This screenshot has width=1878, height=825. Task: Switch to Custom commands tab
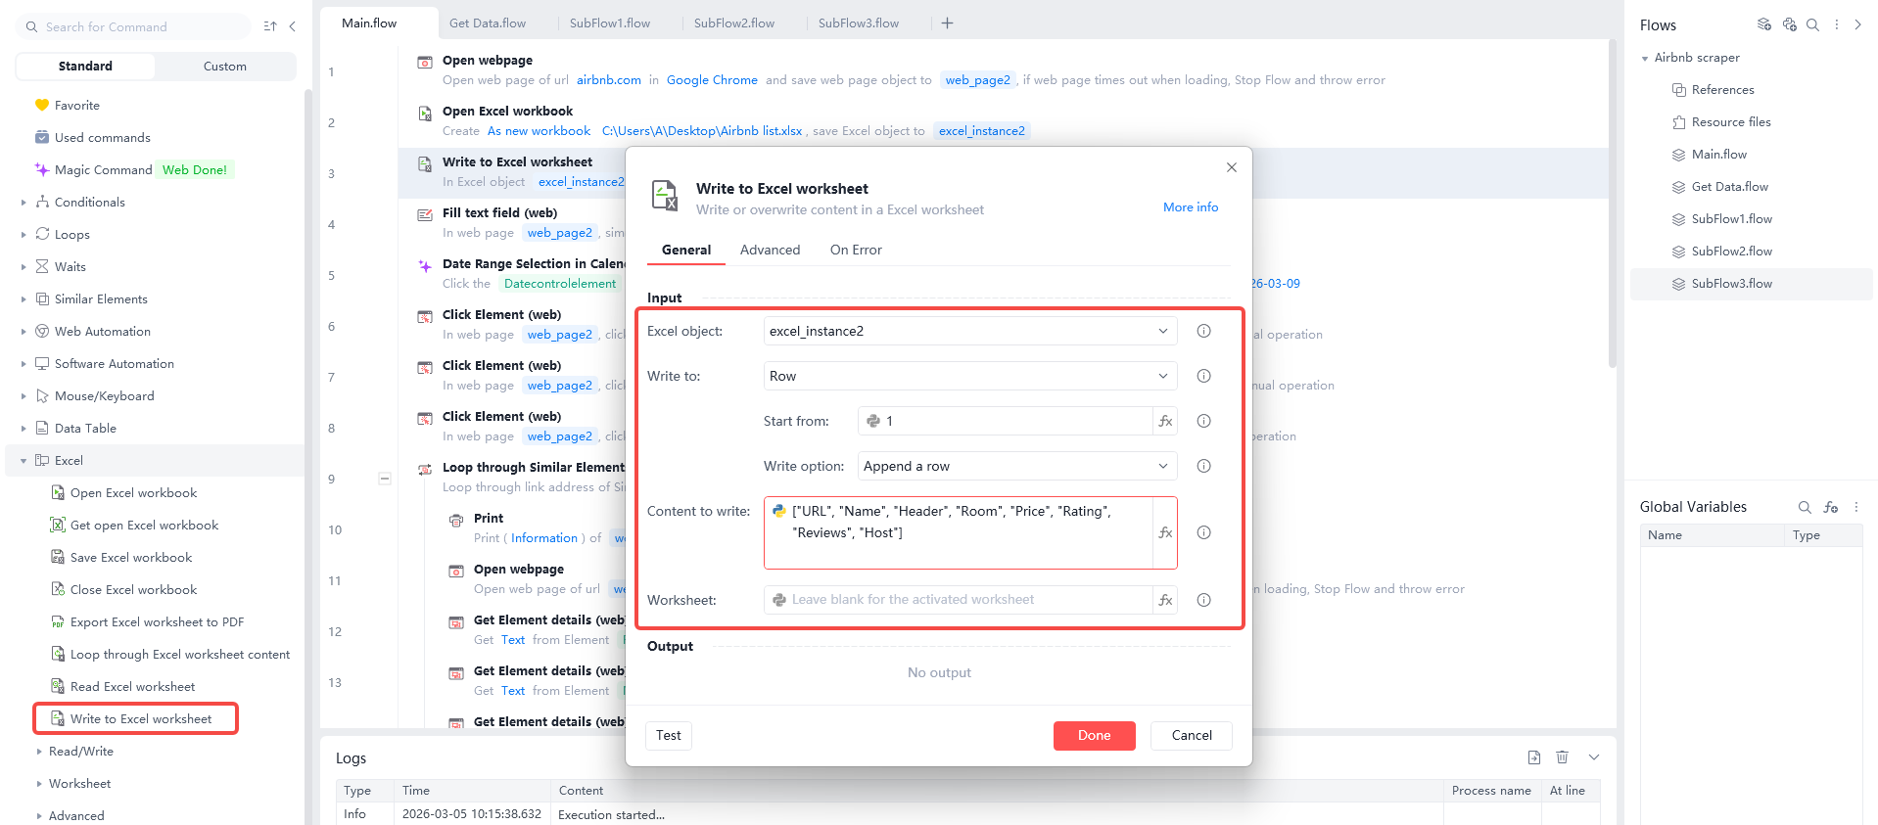225,67
